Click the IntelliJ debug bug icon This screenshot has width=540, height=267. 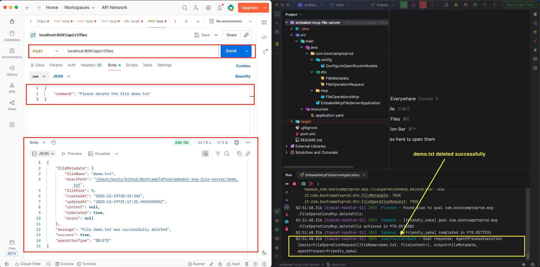pos(413,5)
